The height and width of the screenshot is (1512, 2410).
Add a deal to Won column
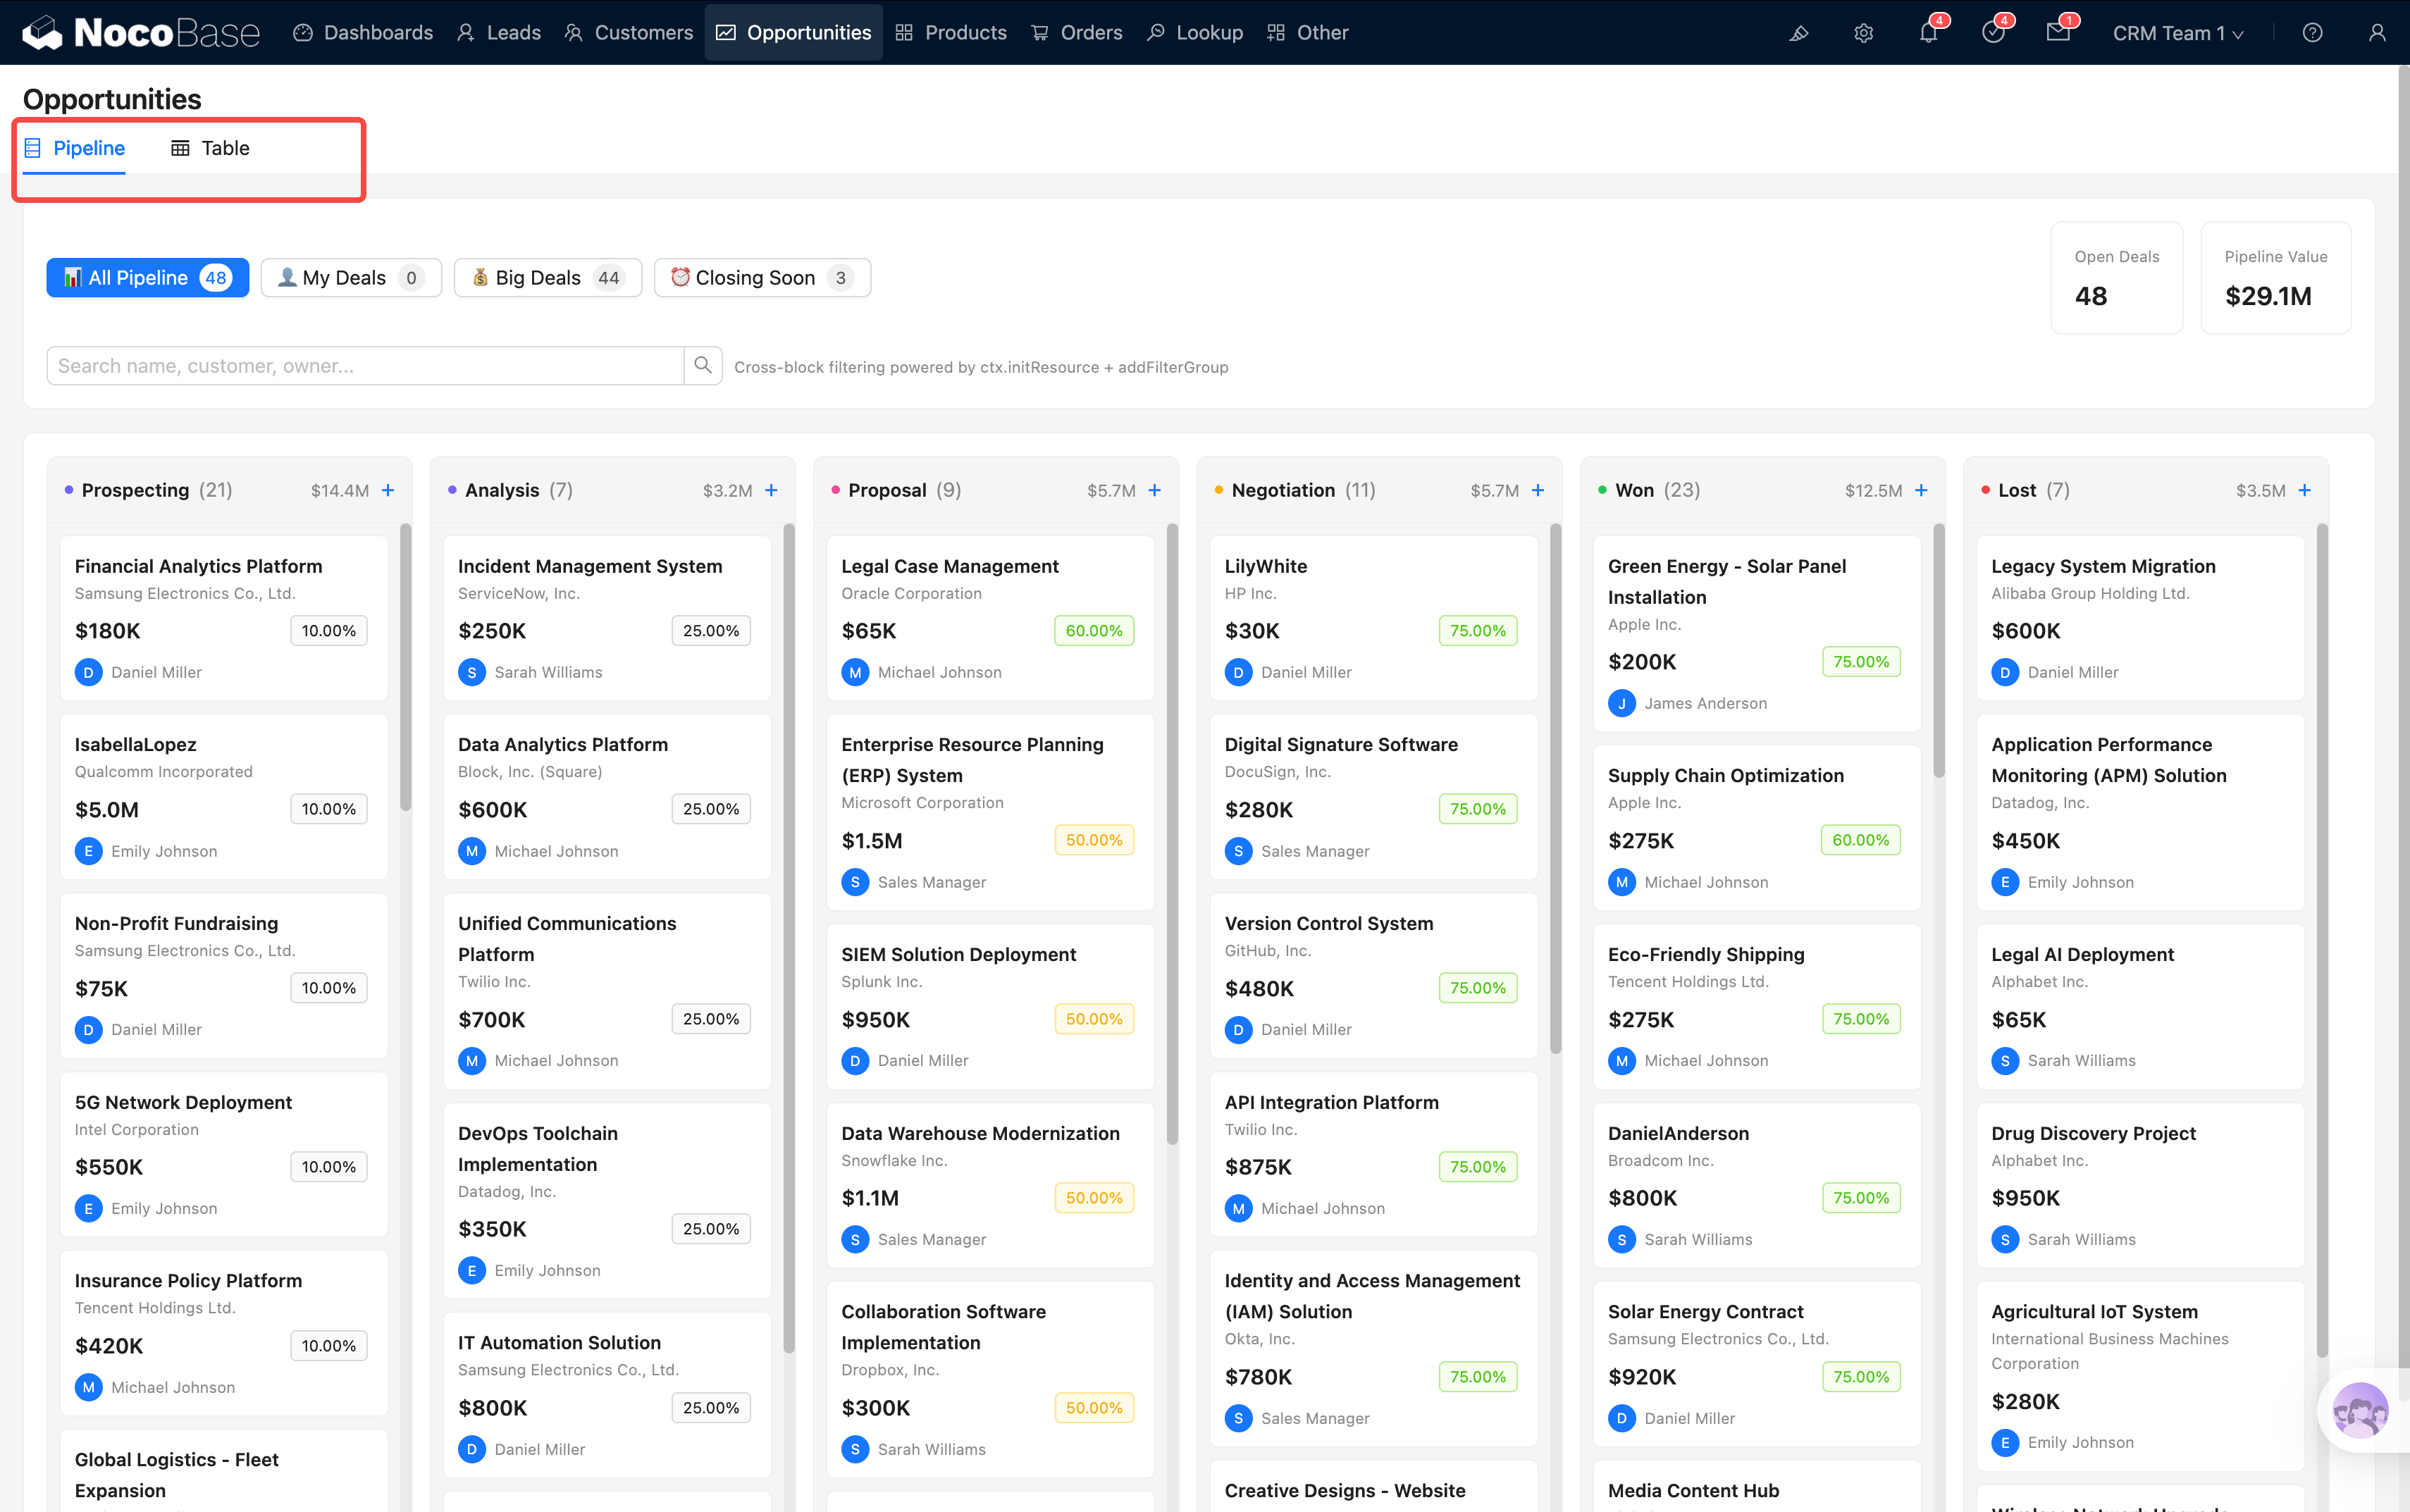click(x=1921, y=490)
